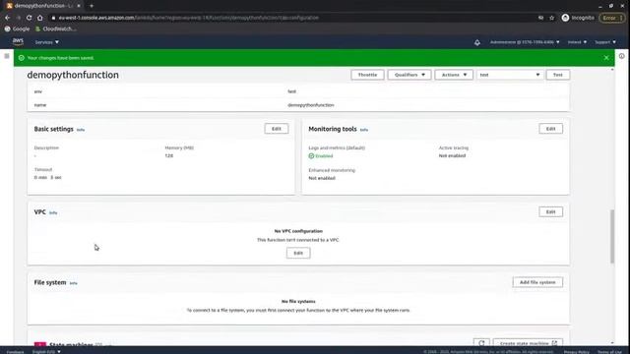Image resolution: width=630 pixels, height=354 pixels.
Task: Edit the Monitoring tools section
Action: [551, 129]
